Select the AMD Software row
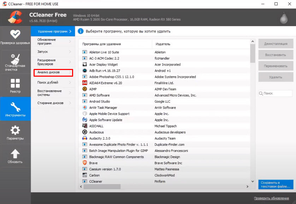The height and width of the screenshot is (204, 296). (x=164, y=95)
